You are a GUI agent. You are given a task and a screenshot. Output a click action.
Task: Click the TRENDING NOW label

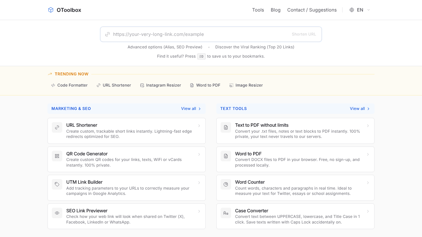(x=72, y=74)
